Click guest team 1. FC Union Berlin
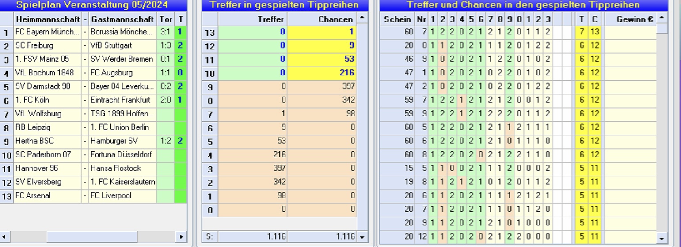Image resolution: width=681 pixels, height=247 pixels. (123, 128)
